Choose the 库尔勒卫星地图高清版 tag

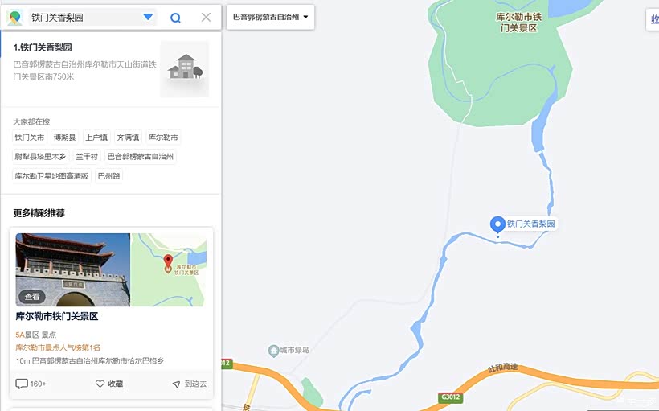(x=51, y=176)
